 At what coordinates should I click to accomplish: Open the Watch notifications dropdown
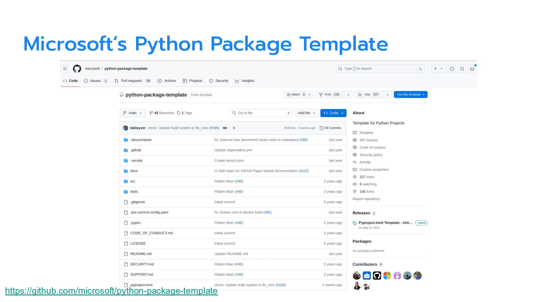[x=298, y=94]
